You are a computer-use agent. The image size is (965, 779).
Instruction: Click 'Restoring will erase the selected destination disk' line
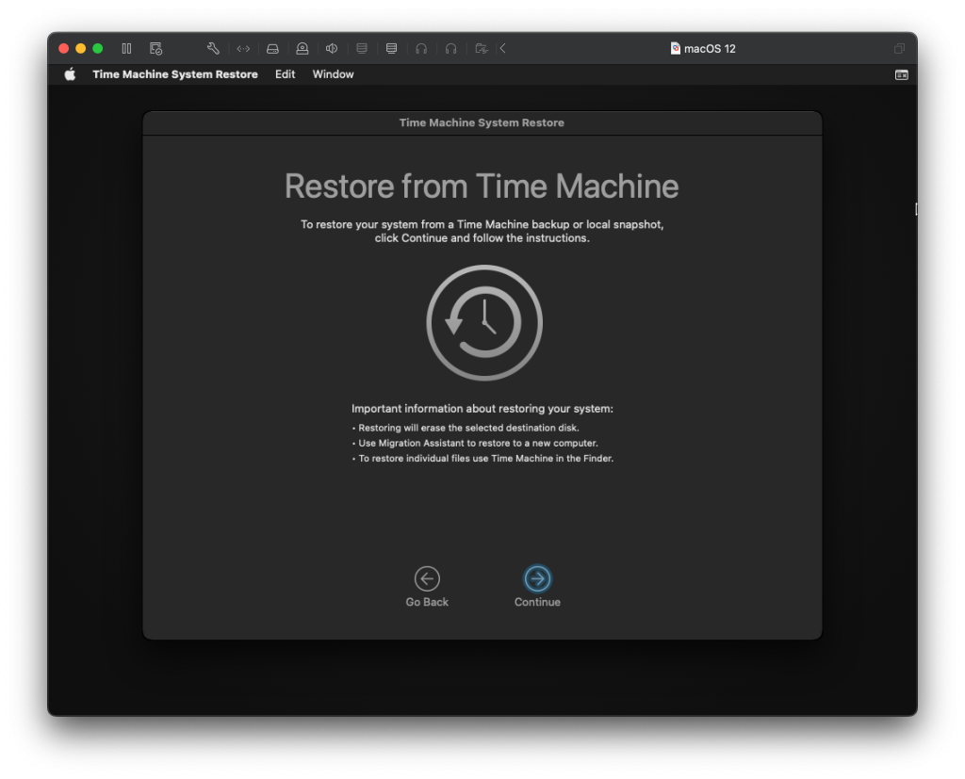click(x=468, y=428)
